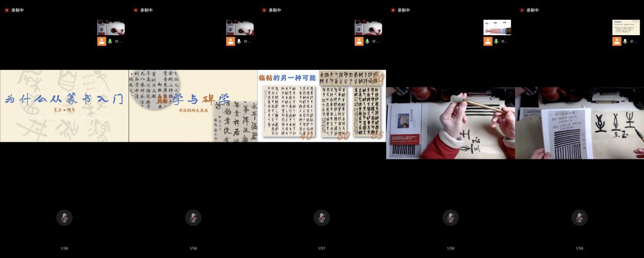
Task: Click the video of the hand holding a brush
Action: 450,123
